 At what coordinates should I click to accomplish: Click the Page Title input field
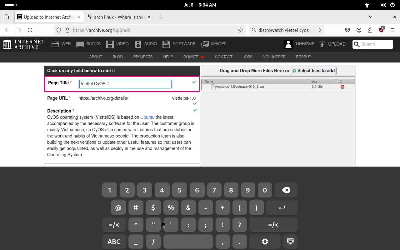pyautogui.click(x=125, y=84)
